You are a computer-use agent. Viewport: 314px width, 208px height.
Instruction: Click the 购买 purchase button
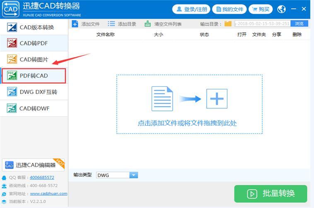[x=261, y=9]
